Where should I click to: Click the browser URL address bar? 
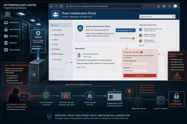(103, 6)
